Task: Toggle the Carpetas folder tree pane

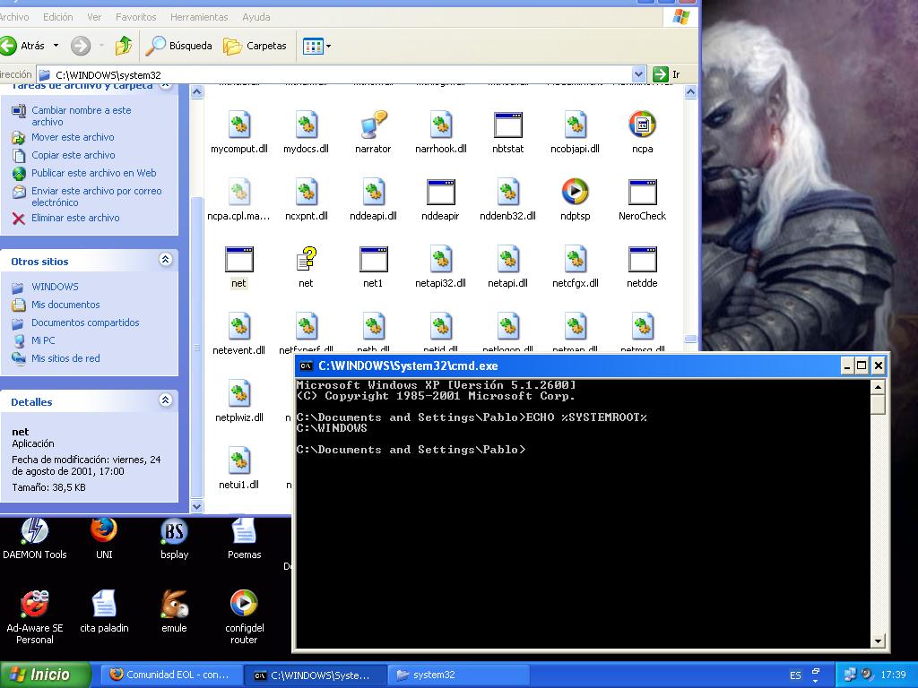Action: tap(255, 46)
